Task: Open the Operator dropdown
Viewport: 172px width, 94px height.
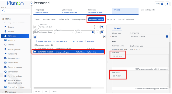Action: point(64,32)
